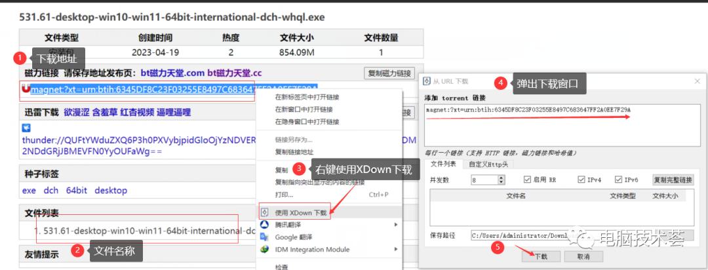This screenshot has width=708, height=270.
Task: Expand the 腾讯翻译 submenu arrow
Action: coord(396,224)
